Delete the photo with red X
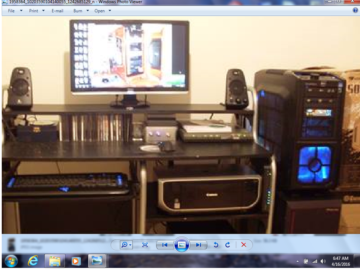Image resolution: width=360 pixels, height=270 pixels. pos(244,245)
